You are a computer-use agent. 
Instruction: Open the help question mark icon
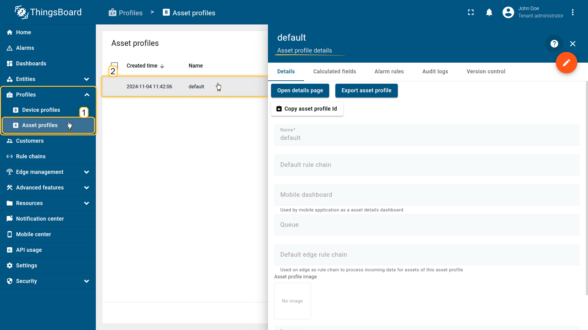point(554,44)
